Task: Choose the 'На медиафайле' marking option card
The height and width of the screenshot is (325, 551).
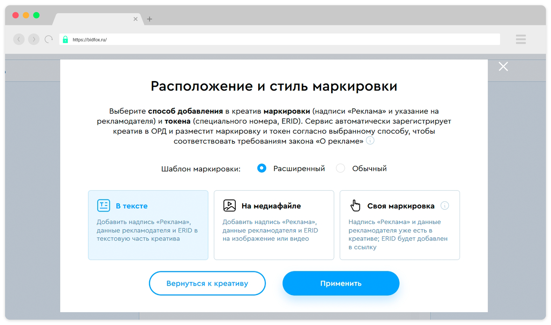Action: point(274,225)
